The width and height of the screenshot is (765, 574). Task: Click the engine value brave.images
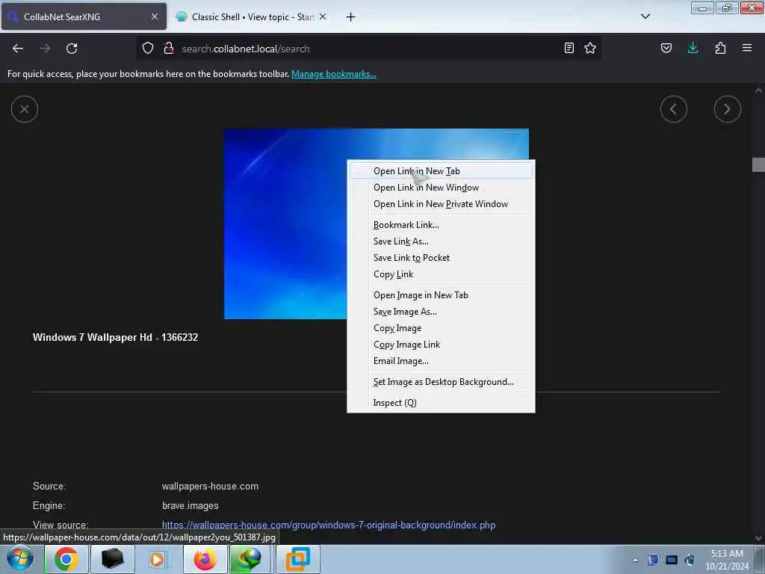click(191, 506)
